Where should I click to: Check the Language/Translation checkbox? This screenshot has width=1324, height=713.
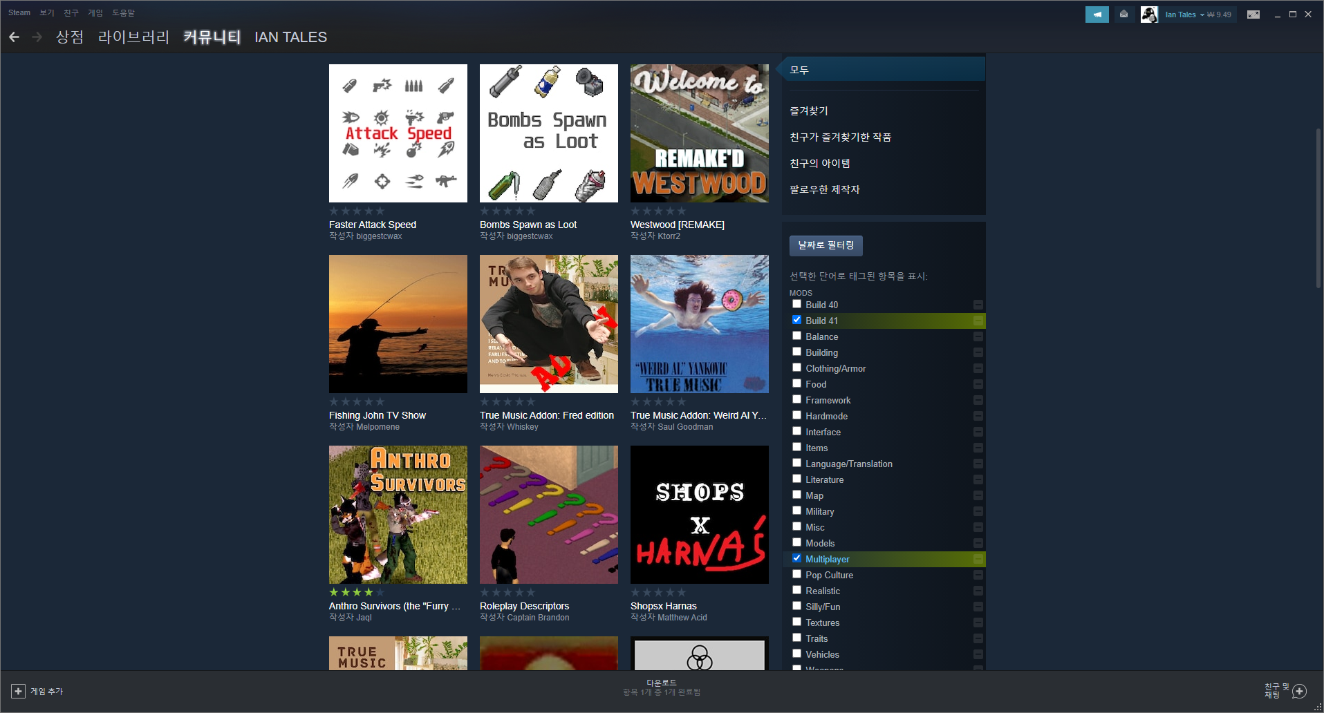click(x=796, y=463)
